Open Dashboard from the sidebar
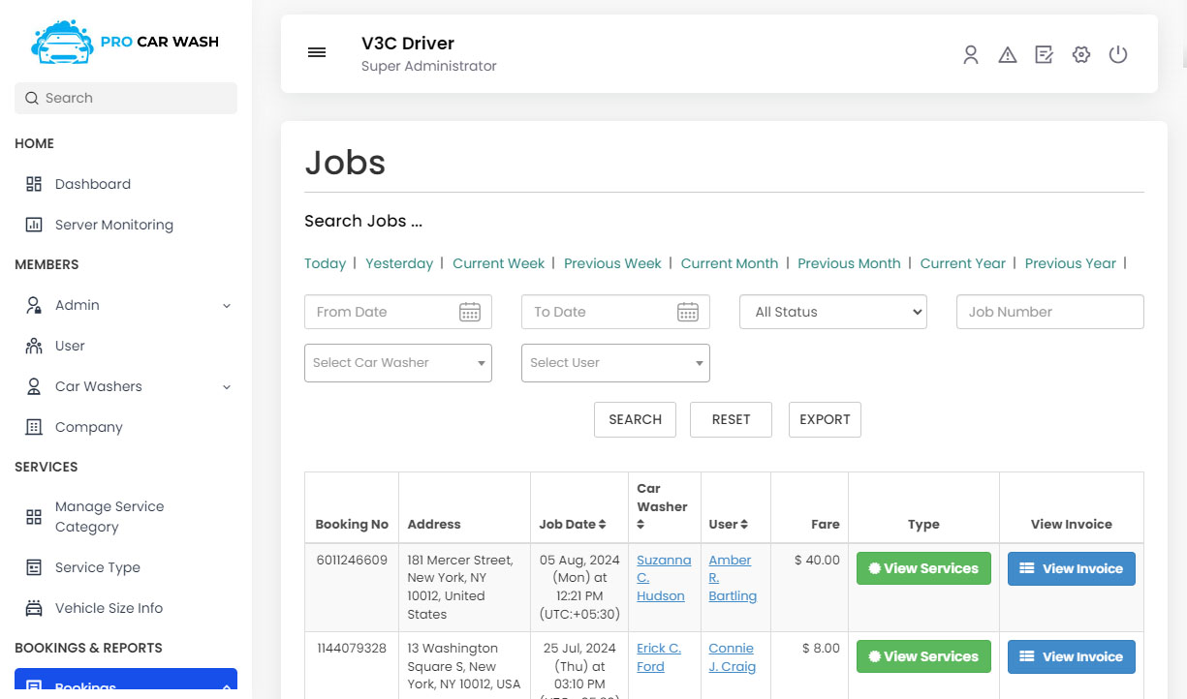The height and width of the screenshot is (699, 1187). 93,184
